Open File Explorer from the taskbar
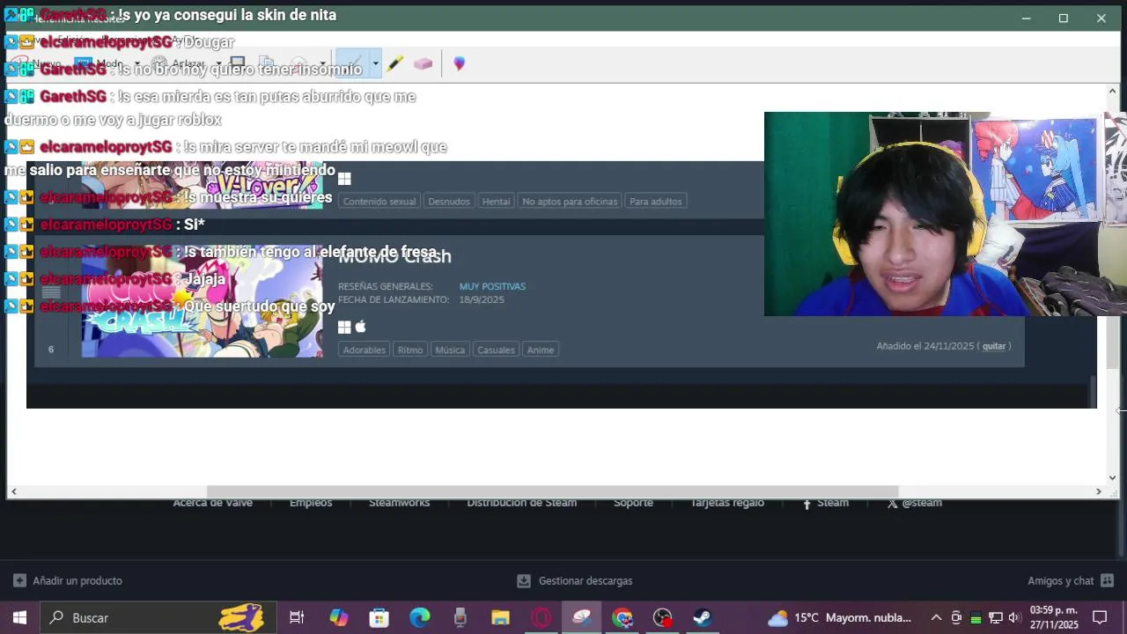The image size is (1127, 634). click(x=500, y=618)
